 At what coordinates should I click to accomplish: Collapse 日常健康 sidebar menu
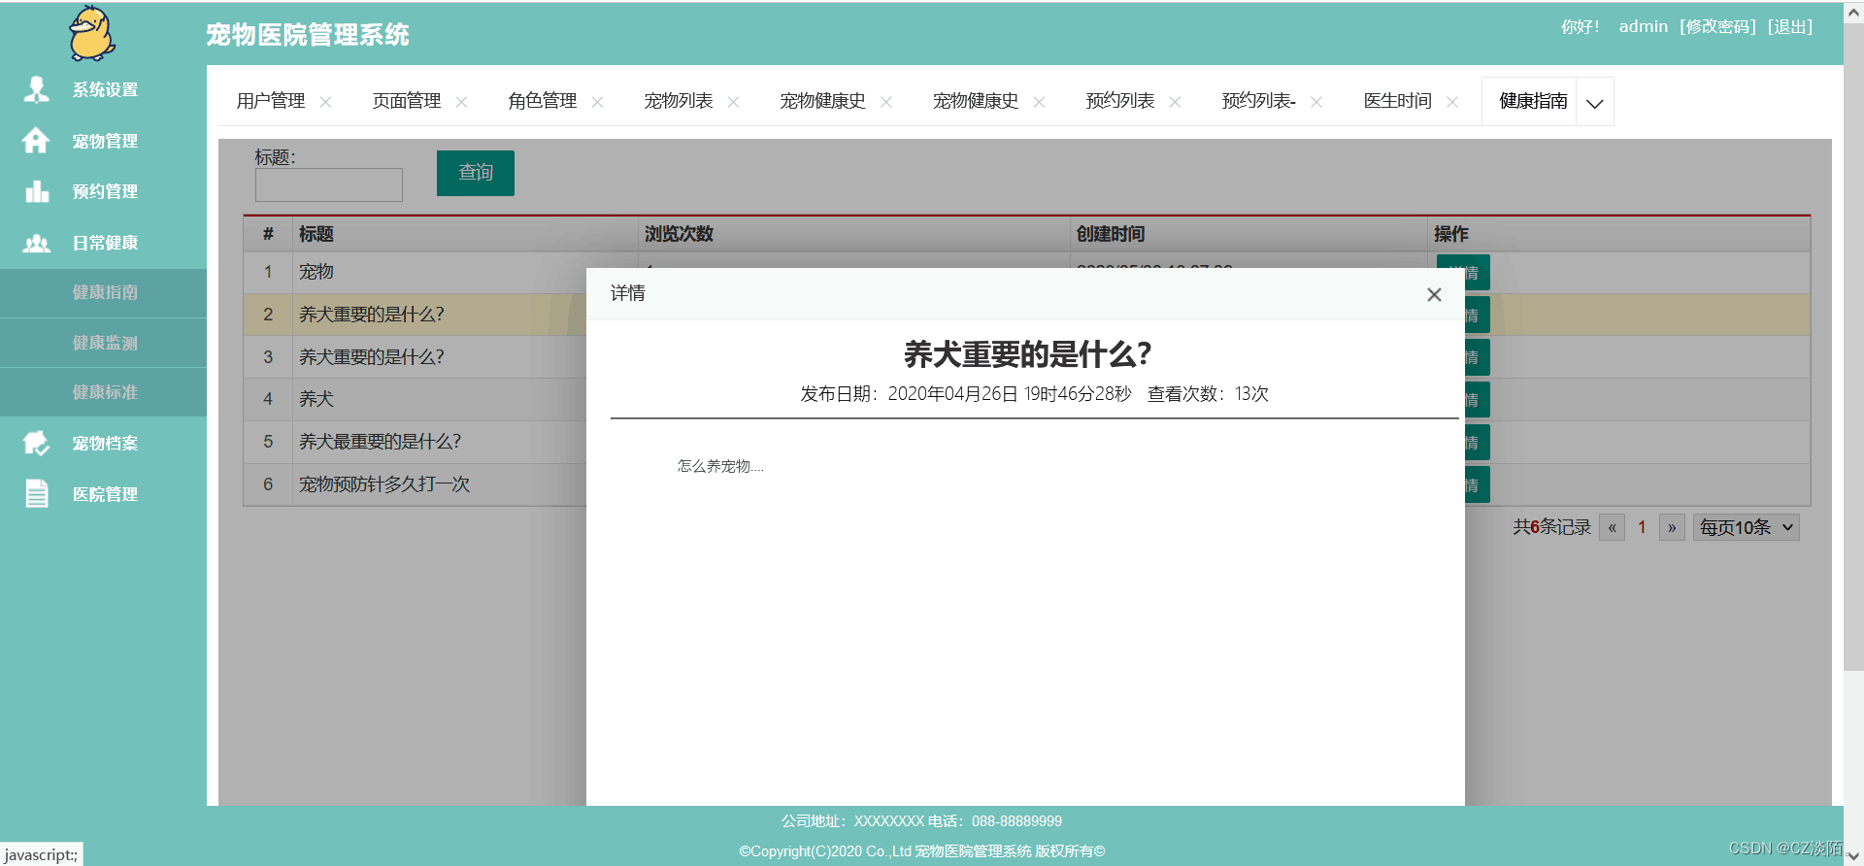(x=104, y=243)
